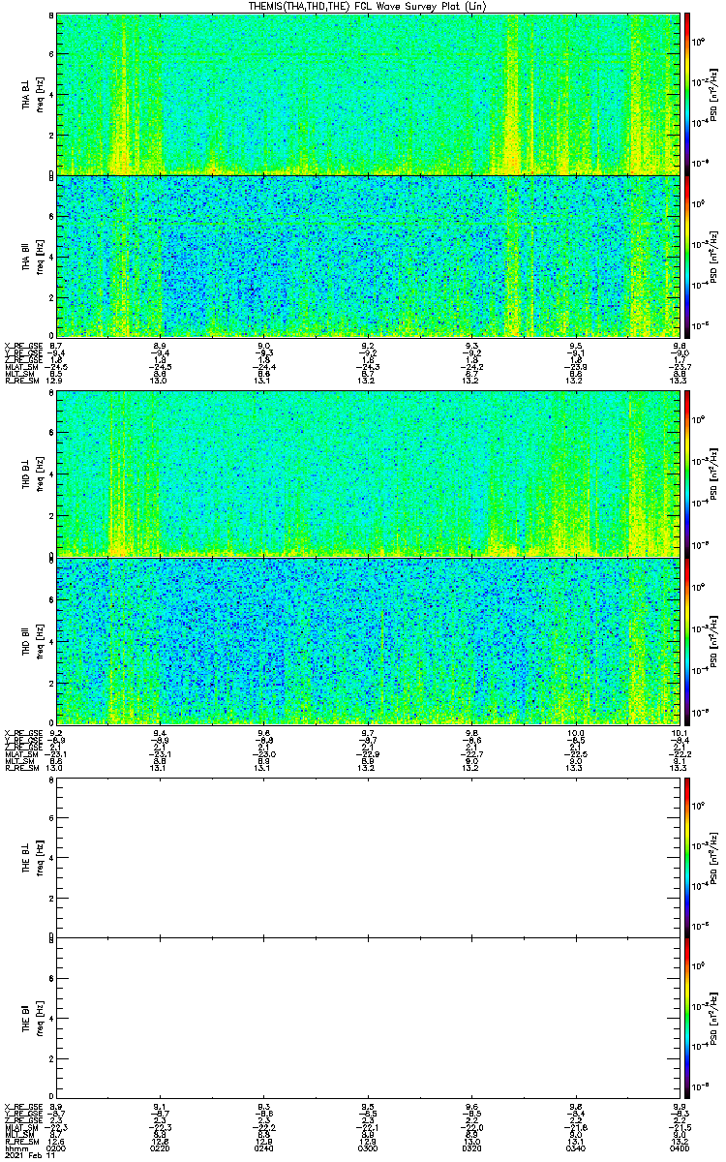726x1162 pixels.
Task: Click the "THE B⊥ freq [Hz]" axis label
Action: point(33,857)
